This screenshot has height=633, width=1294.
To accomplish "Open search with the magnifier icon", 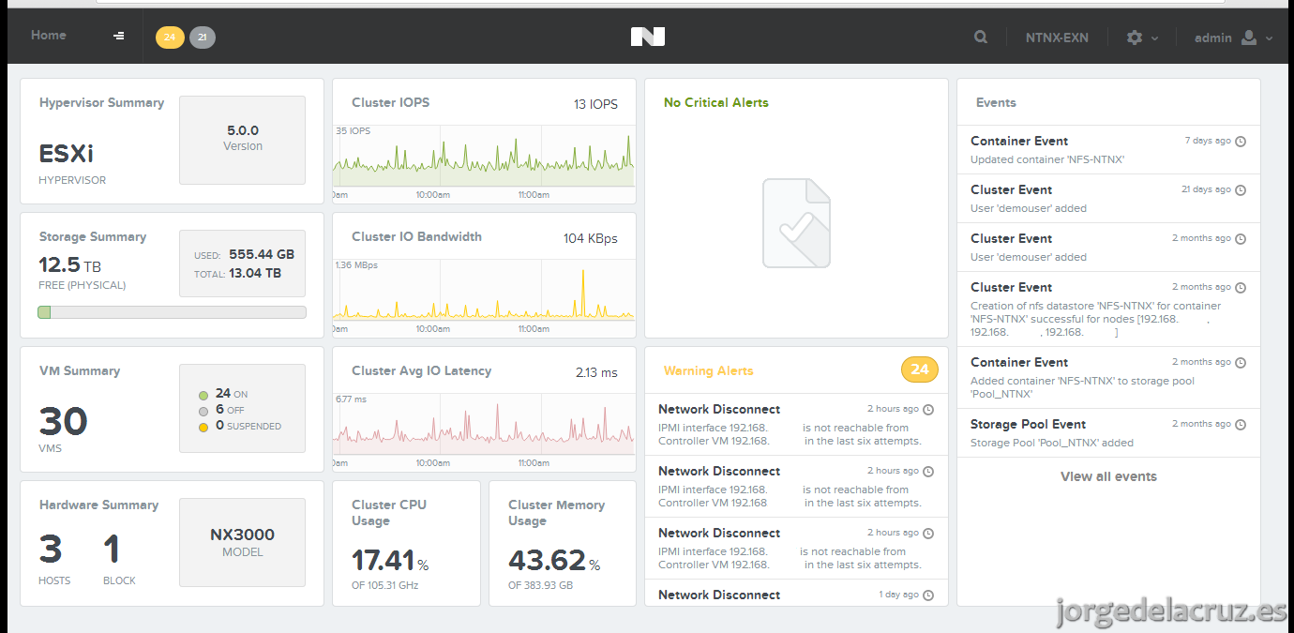I will pos(981,38).
